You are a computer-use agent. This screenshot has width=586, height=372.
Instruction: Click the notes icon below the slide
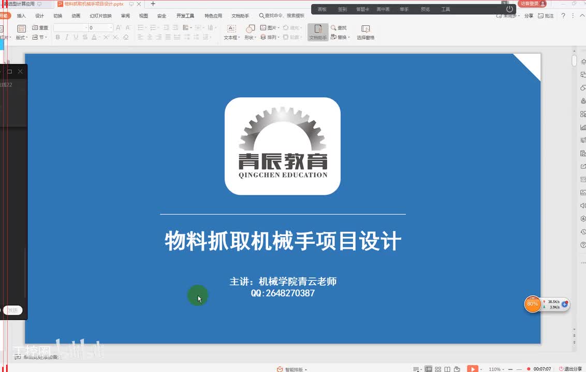pyautogui.click(x=18, y=357)
